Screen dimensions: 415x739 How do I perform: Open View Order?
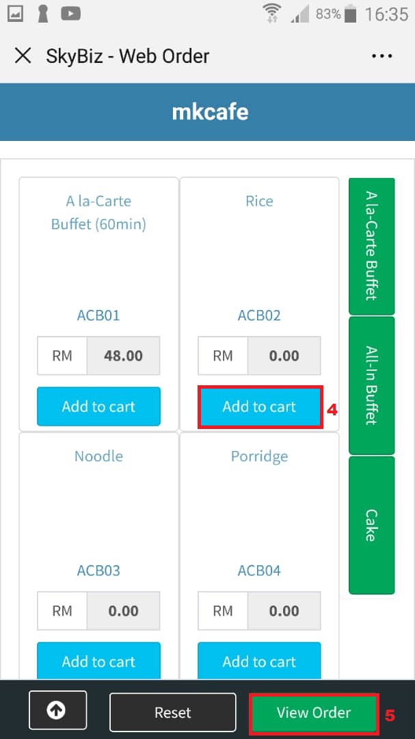pos(314,713)
